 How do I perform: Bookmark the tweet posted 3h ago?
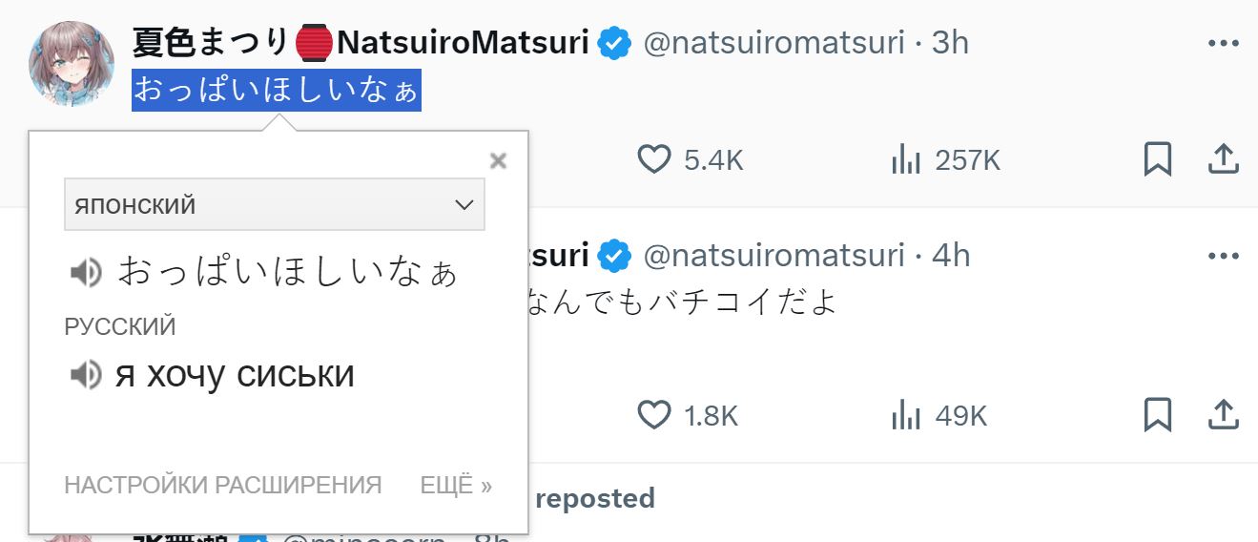point(1157,159)
